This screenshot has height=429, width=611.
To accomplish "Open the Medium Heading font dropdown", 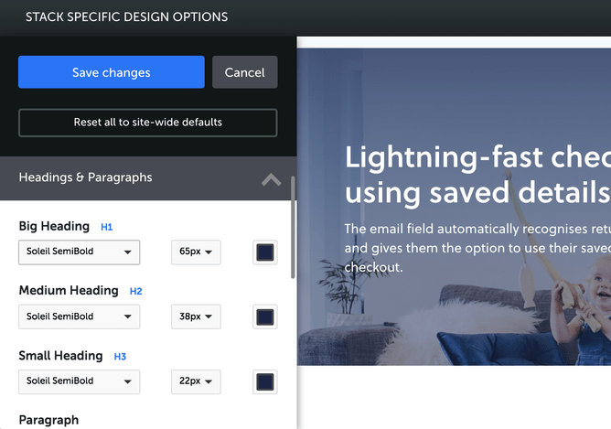I will pos(79,316).
